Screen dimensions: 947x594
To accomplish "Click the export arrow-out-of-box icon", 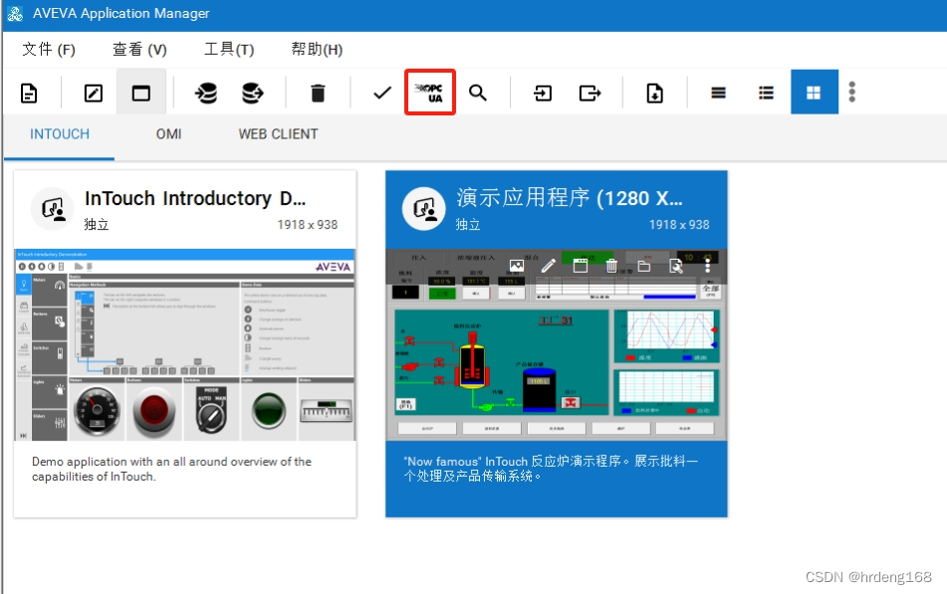I will [x=590, y=93].
